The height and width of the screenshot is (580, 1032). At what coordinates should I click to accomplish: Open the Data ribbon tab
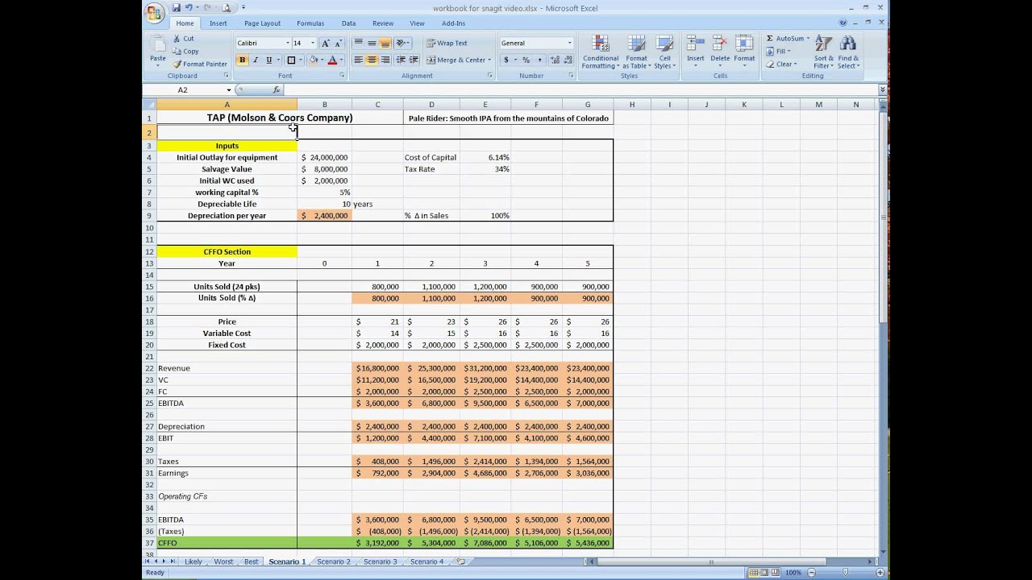[348, 23]
